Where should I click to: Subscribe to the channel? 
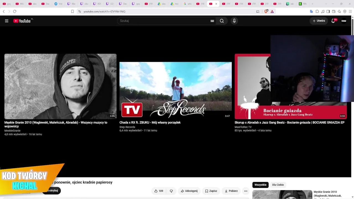(x=52, y=191)
